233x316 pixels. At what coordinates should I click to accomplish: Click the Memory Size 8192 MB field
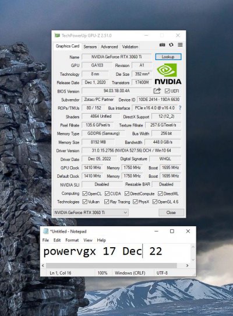[x=98, y=142]
